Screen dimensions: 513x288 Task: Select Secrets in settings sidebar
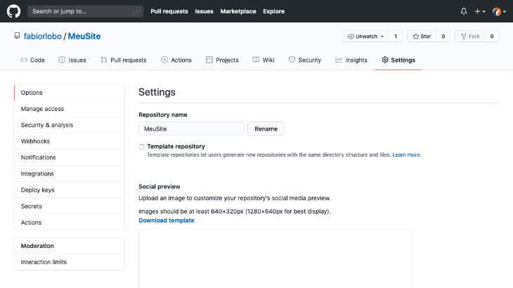pos(70,207)
